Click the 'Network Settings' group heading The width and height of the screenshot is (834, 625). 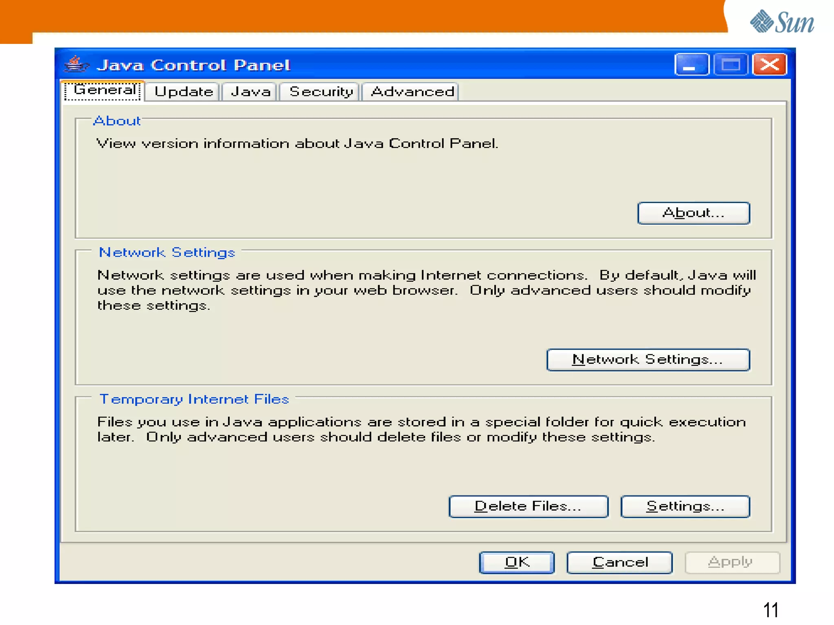click(167, 253)
